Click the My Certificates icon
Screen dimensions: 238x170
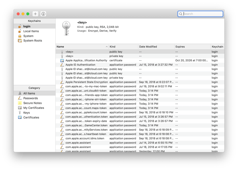pos(20,108)
